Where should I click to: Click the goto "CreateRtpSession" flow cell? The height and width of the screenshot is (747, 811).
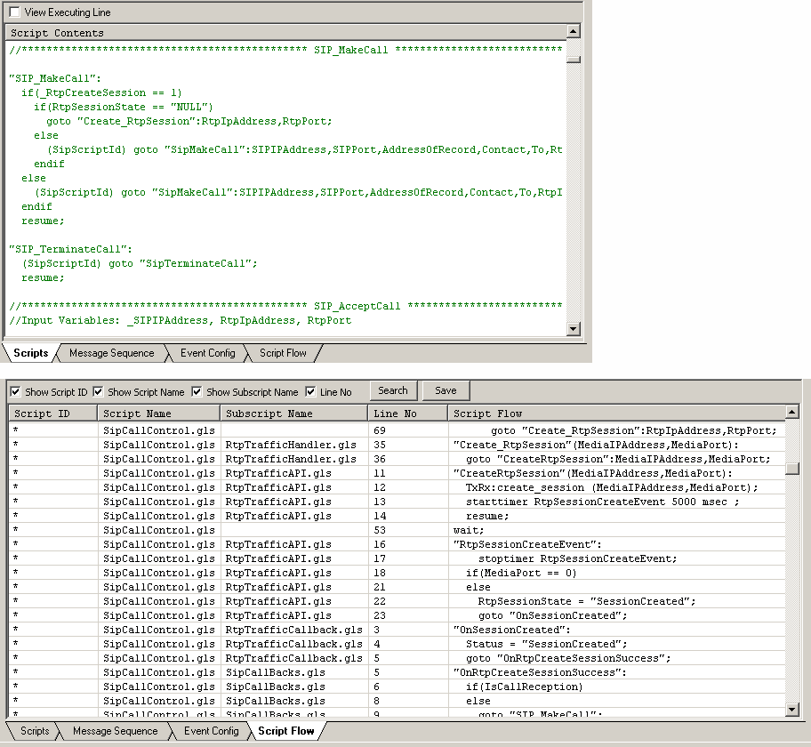click(618, 459)
